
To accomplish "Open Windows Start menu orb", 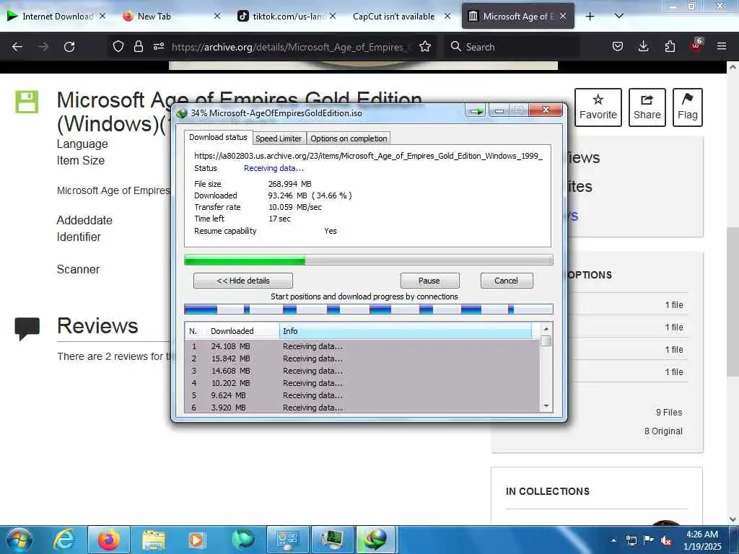I will pos(19,540).
